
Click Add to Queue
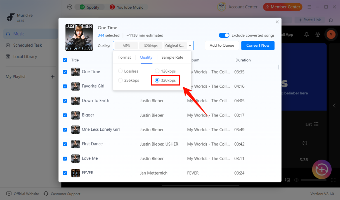coord(222,45)
